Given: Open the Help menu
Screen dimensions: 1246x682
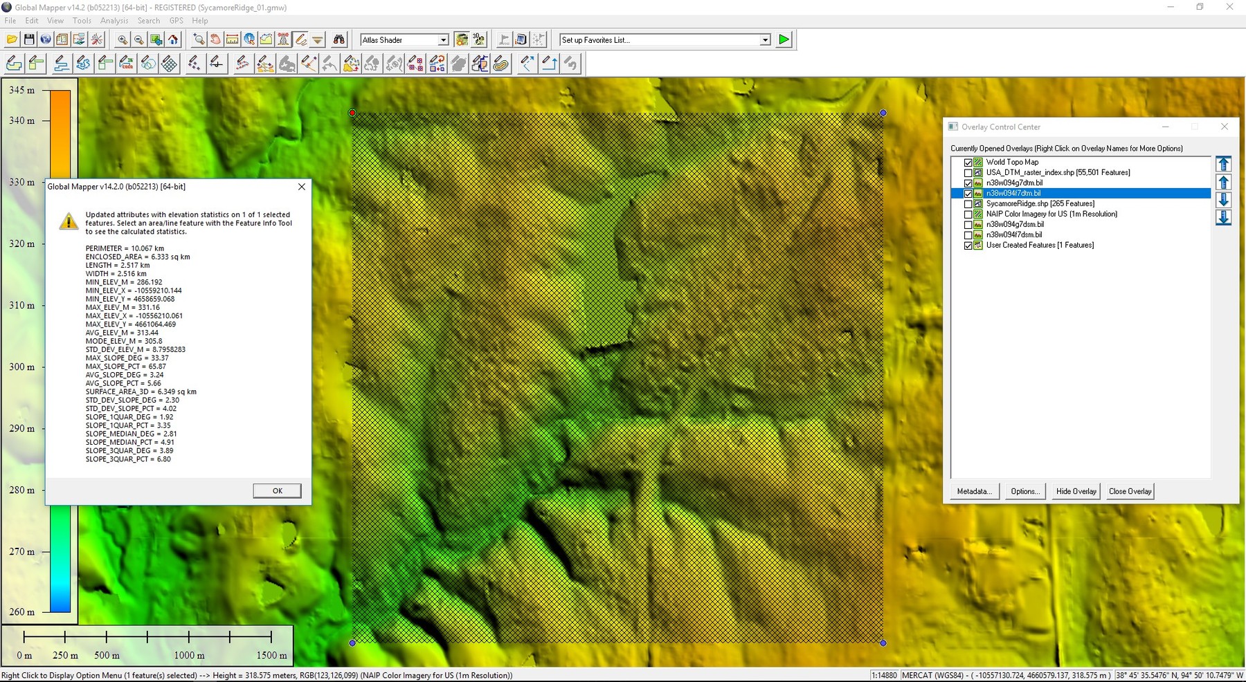Looking at the screenshot, I should [199, 21].
